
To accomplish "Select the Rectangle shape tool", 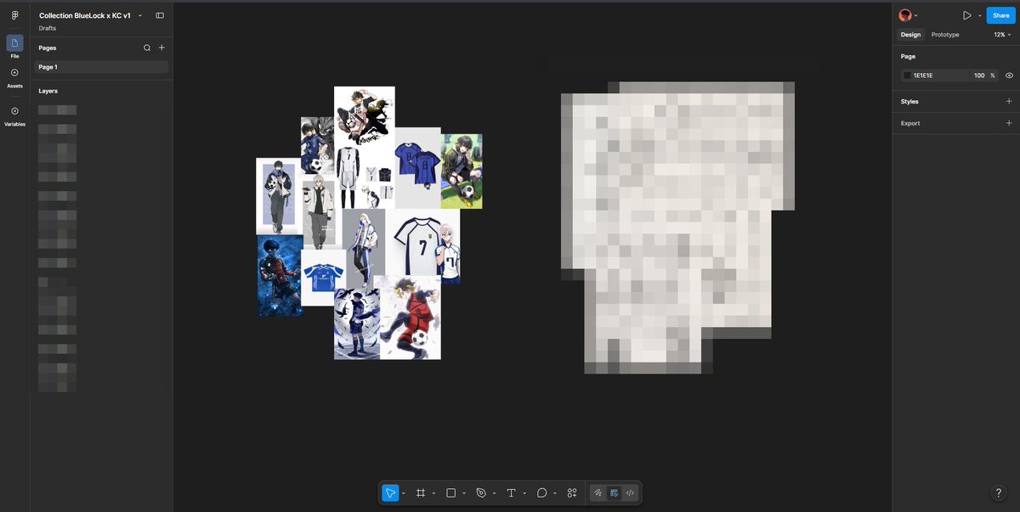I will coord(451,492).
